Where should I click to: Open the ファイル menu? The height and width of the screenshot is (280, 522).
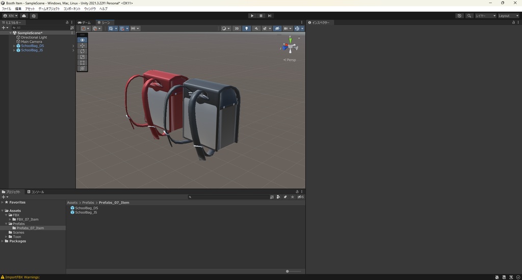click(x=6, y=9)
